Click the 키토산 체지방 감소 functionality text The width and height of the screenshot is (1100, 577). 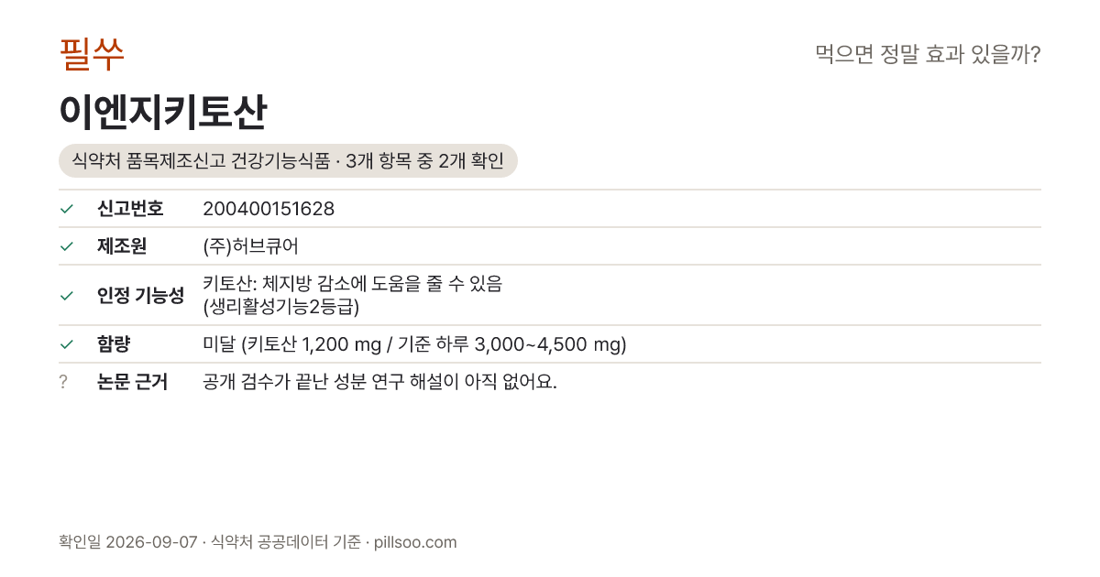(353, 295)
